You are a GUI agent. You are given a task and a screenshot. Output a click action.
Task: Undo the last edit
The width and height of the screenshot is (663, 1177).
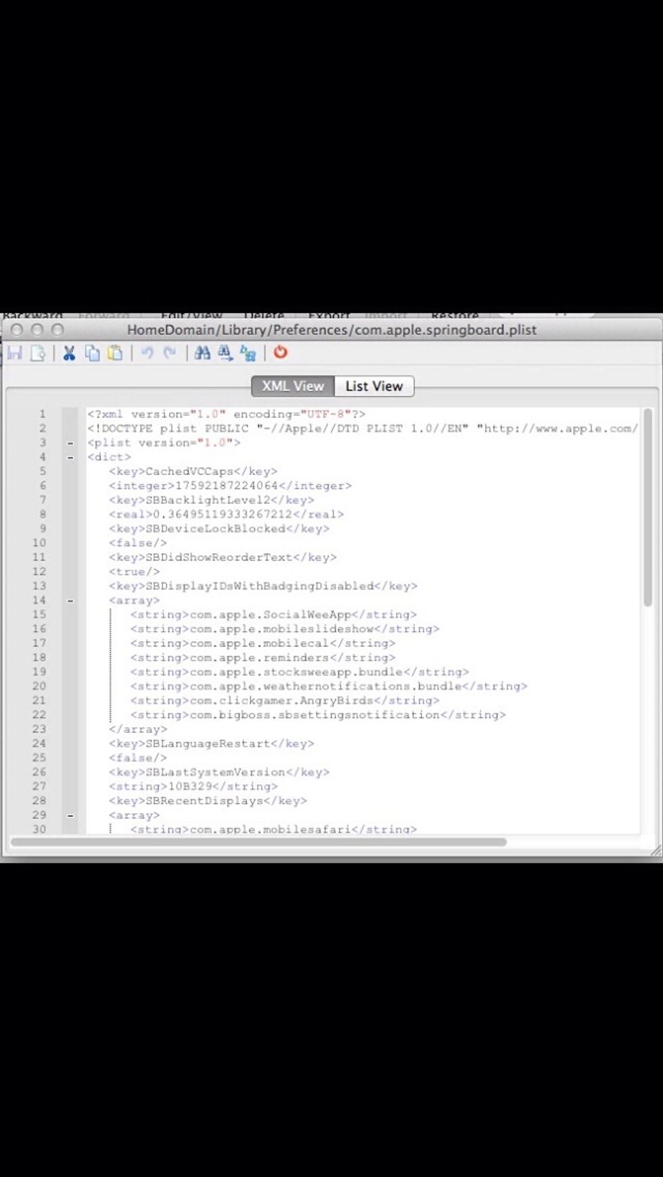147,352
